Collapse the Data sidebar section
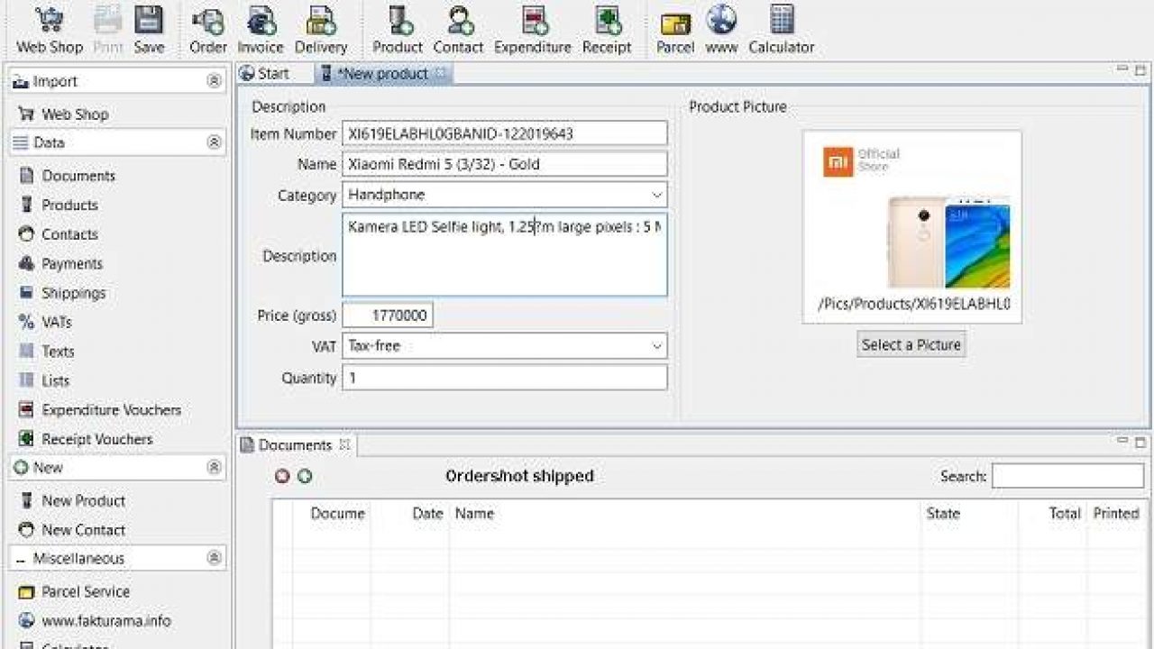 coord(214,142)
